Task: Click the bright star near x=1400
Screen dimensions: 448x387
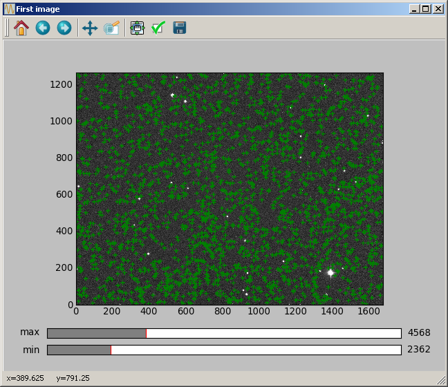Action: click(330, 273)
